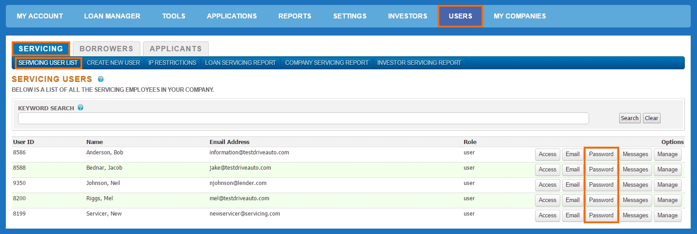Click Manage for Jacob Bednar
The height and width of the screenshot is (234, 697).
pos(667,170)
